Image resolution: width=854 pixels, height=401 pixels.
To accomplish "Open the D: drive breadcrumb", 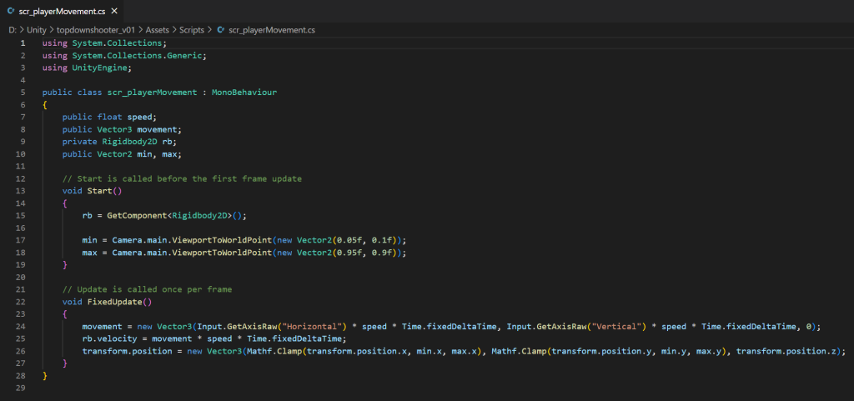I will coord(13,29).
